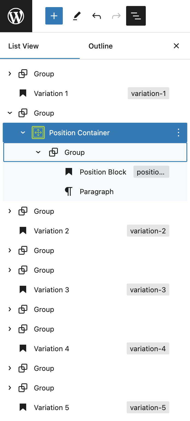
Task: Click the Undo arrow
Action: pyautogui.click(x=97, y=16)
